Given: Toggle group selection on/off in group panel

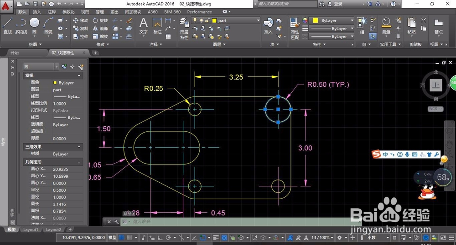Looking at the screenshot, I should 373,36.
